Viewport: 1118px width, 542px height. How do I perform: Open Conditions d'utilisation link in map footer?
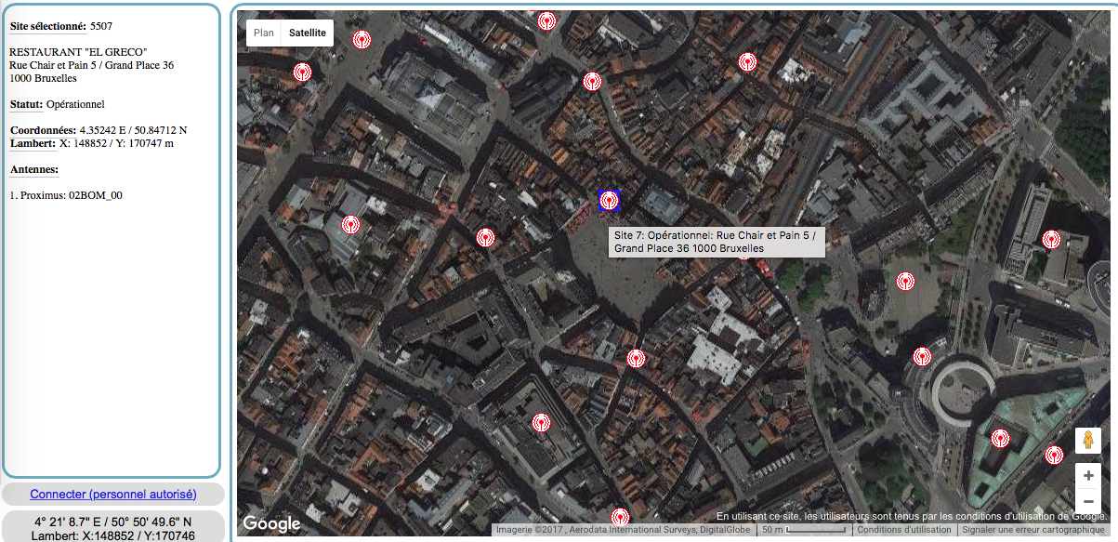tap(903, 530)
